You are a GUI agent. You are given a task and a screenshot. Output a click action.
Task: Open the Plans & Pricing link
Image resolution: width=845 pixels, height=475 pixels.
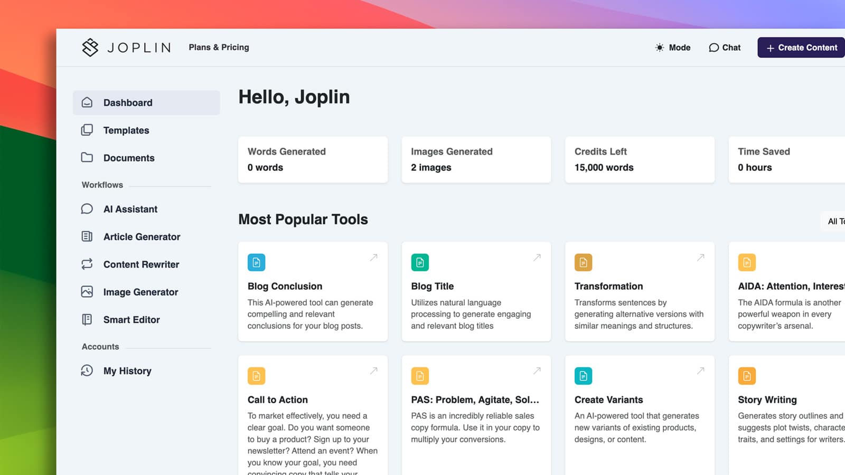tap(219, 47)
